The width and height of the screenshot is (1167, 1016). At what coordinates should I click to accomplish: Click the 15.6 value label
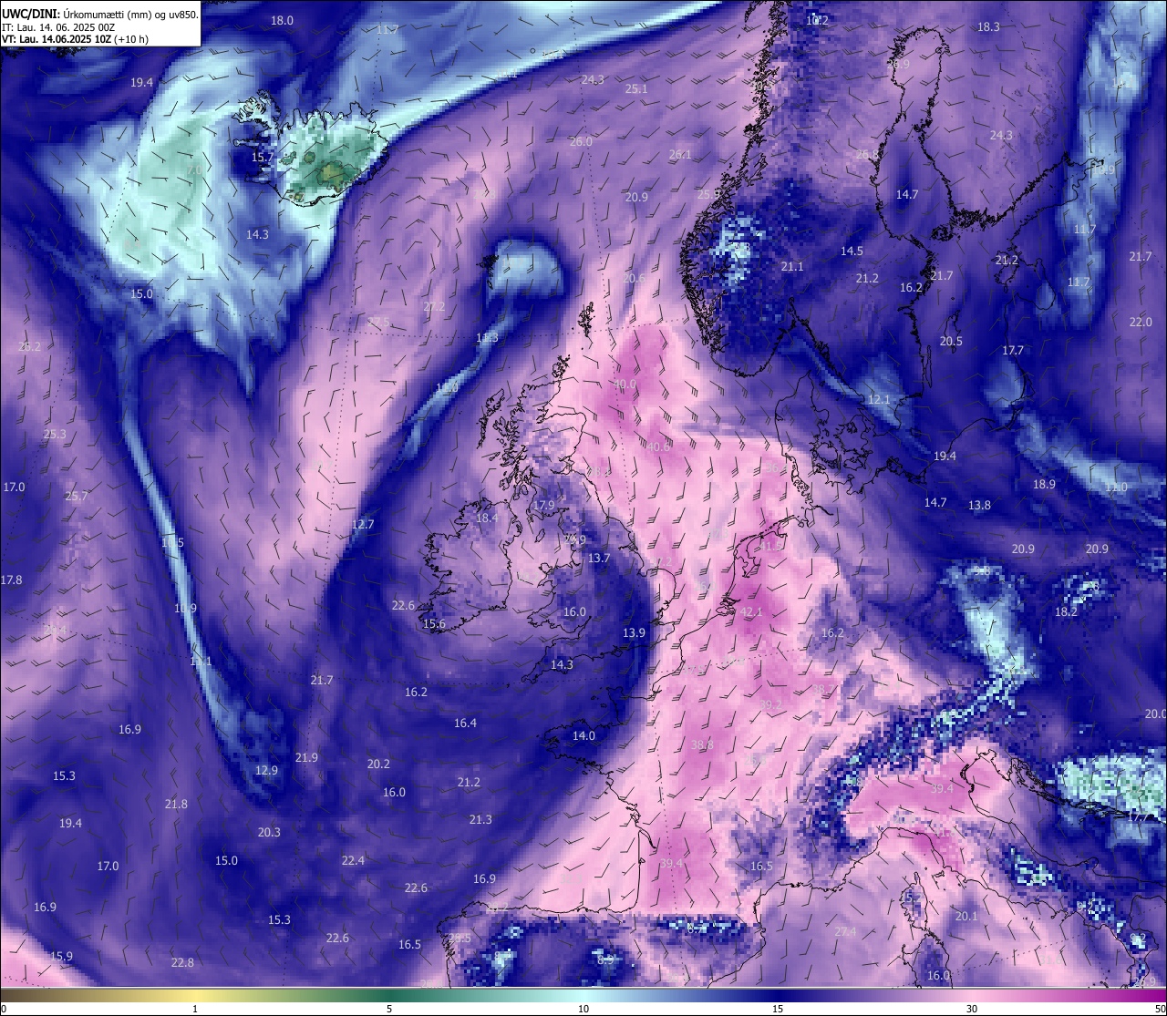[x=434, y=623]
